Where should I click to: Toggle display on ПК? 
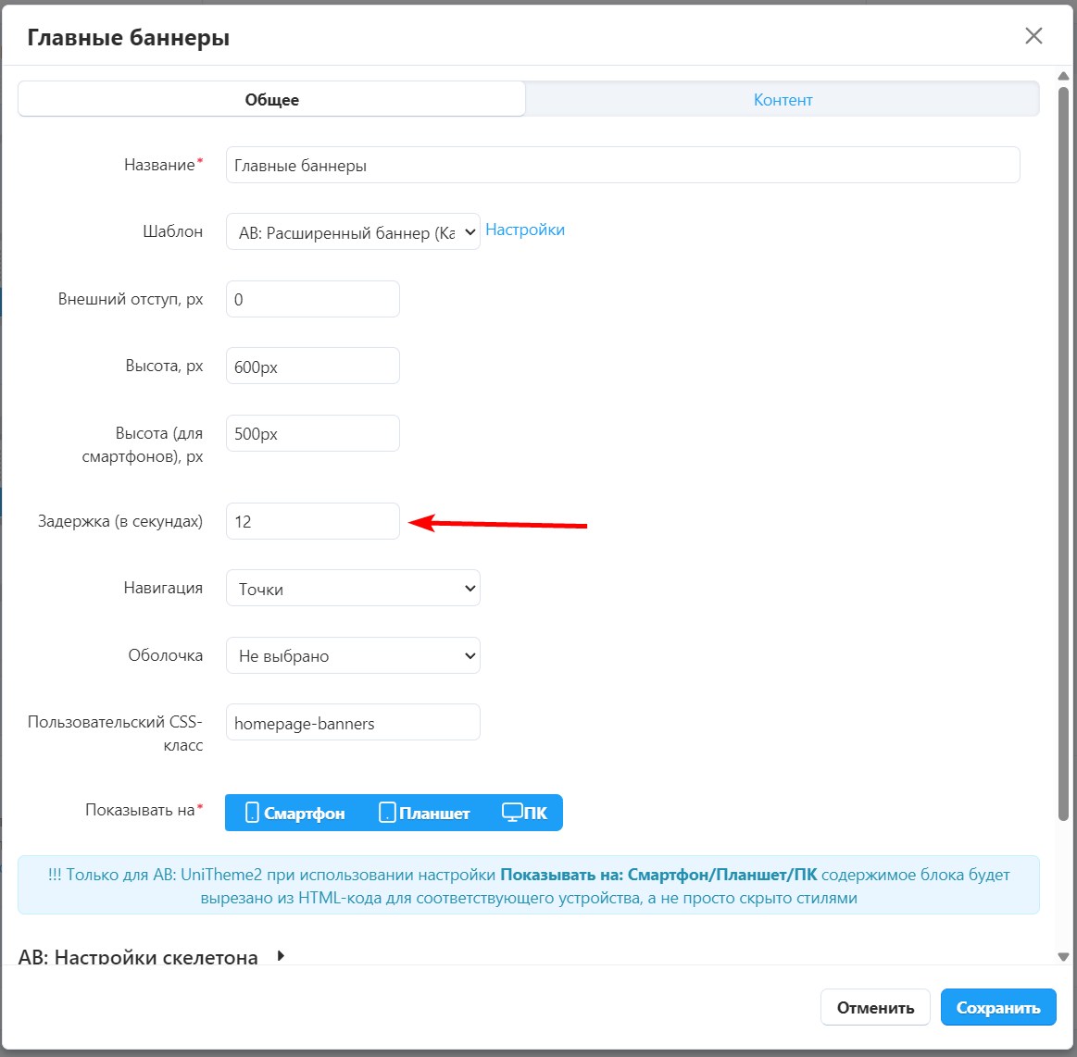pyautogui.click(x=524, y=814)
